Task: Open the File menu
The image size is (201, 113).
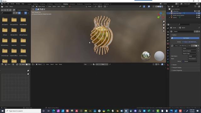Action: 5,4
